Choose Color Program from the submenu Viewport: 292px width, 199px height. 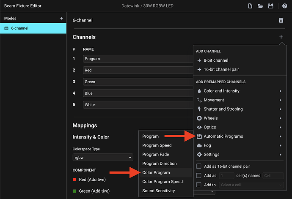156,172
